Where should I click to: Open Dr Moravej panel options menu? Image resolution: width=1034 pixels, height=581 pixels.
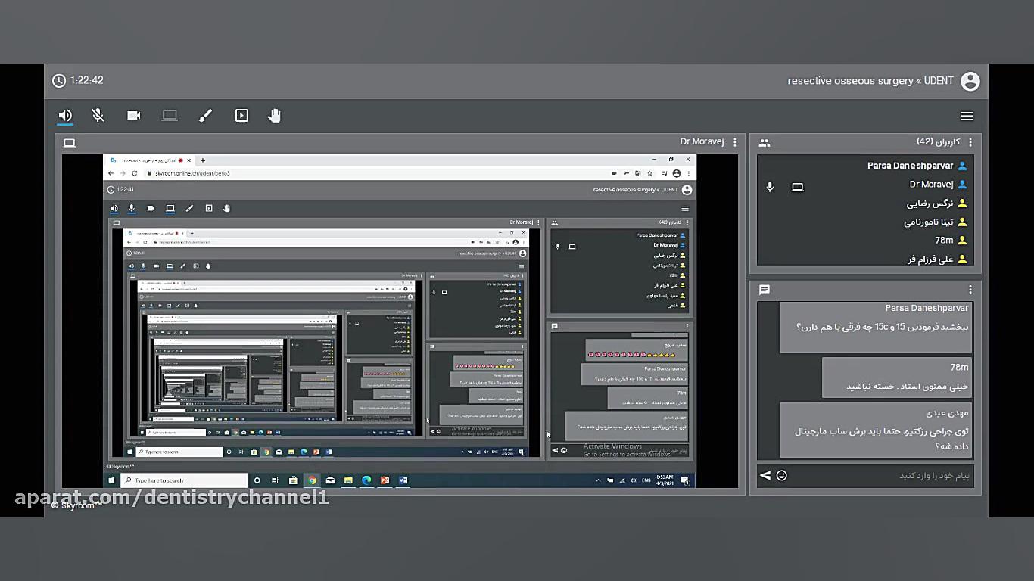[x=734, y=142]
